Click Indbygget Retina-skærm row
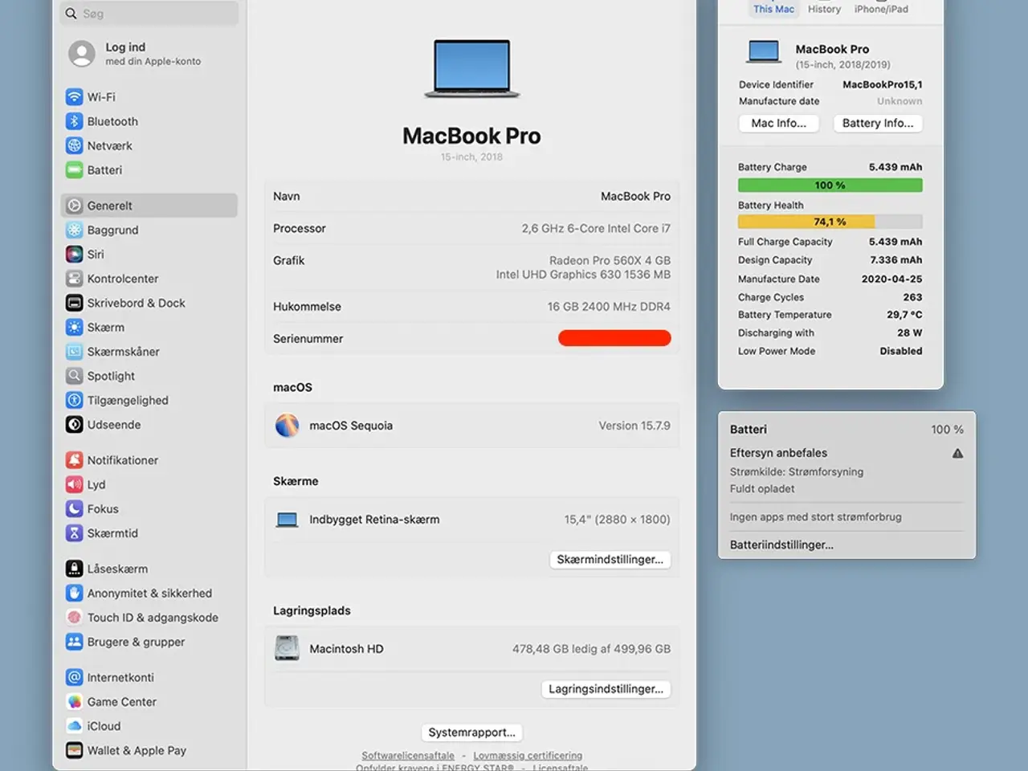1028x771 pixels. pos(471,520)
